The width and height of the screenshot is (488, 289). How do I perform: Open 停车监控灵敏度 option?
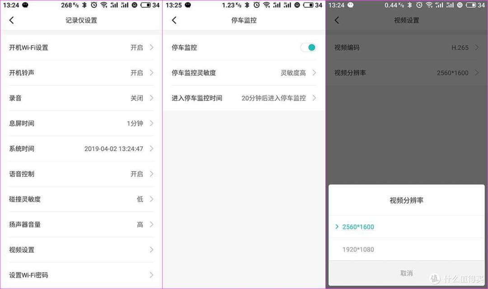tap(244, 73)
